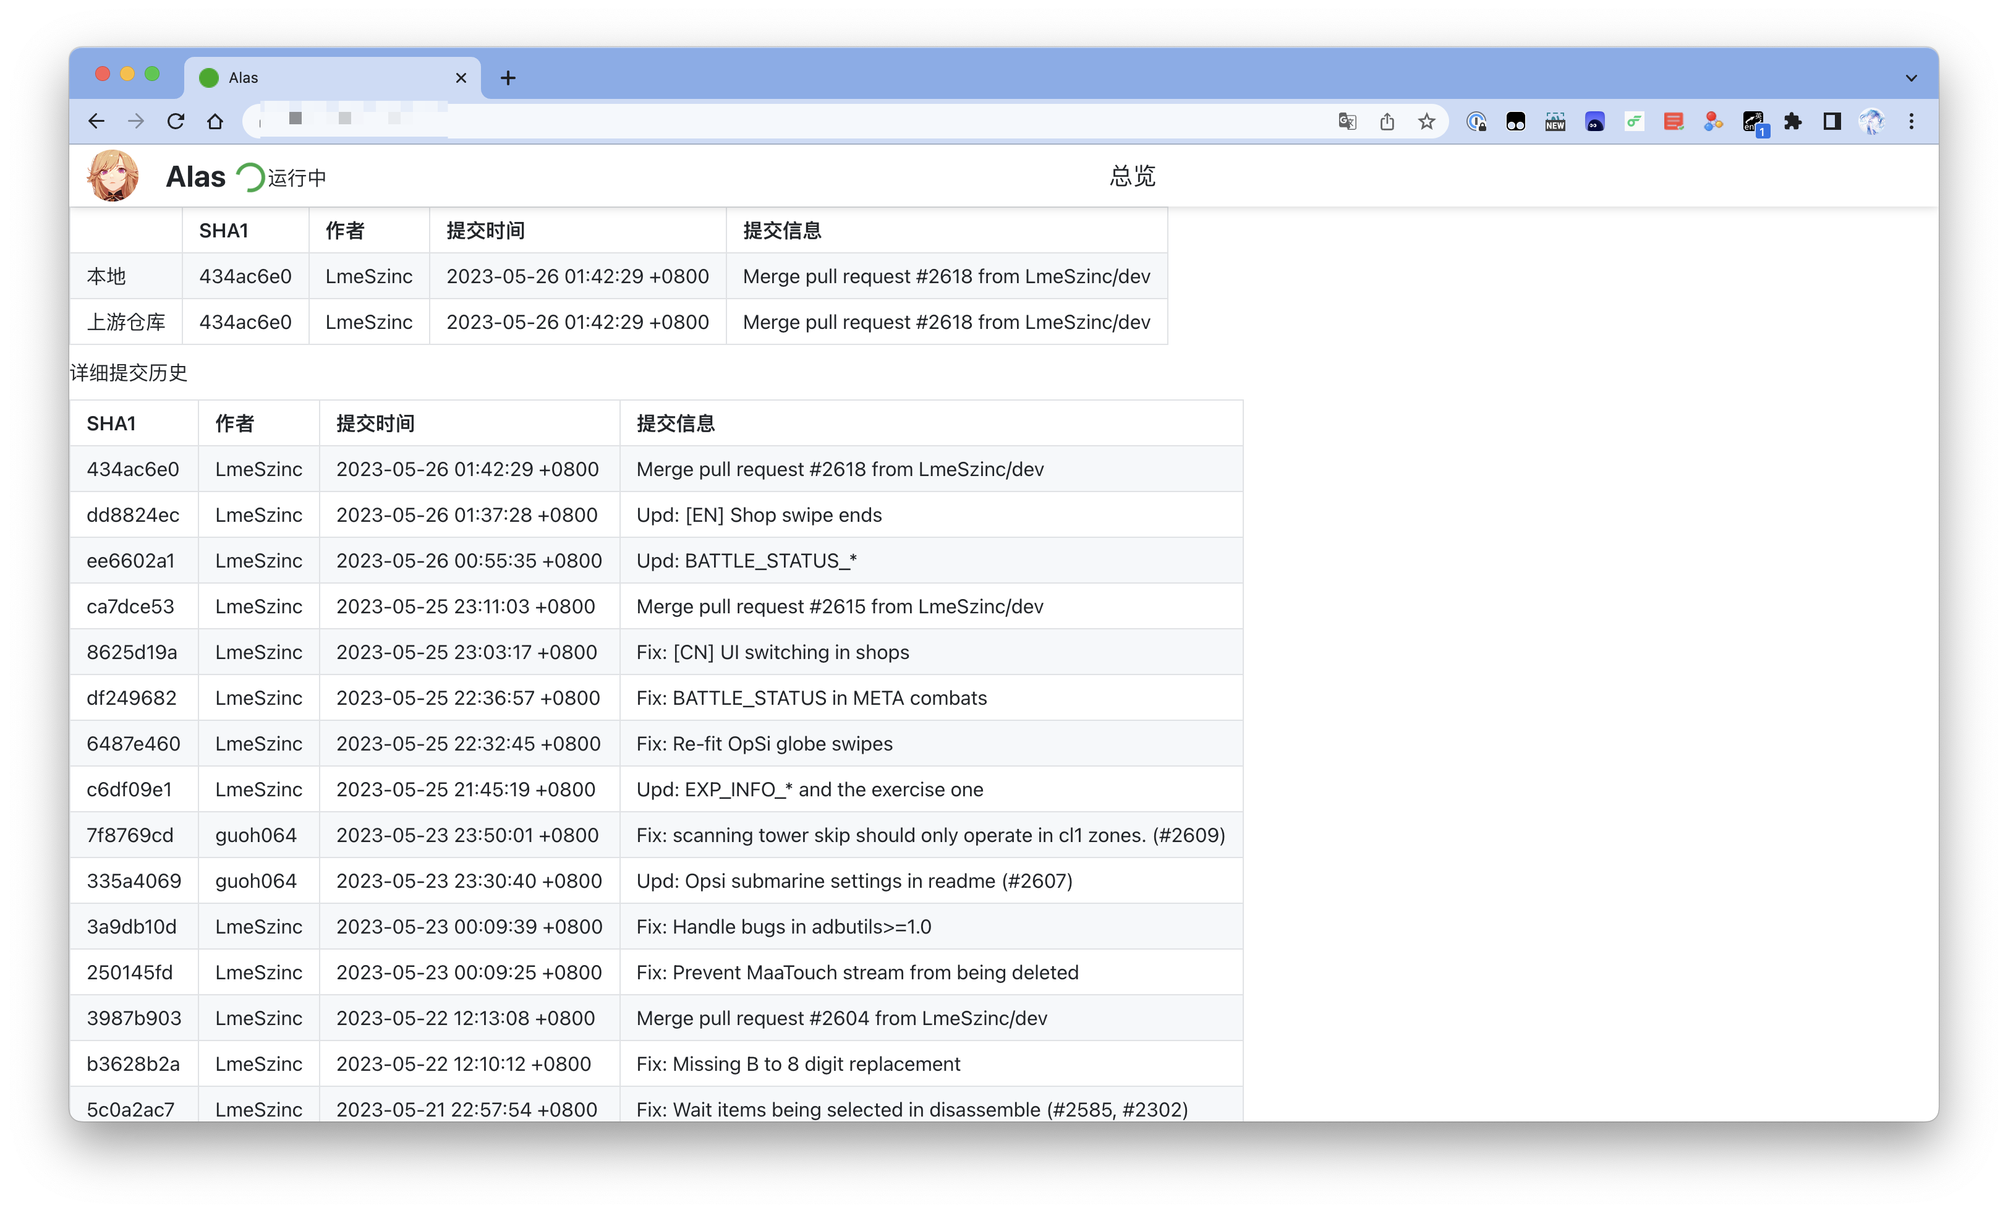Reload the current page
The width and height of the screenshot is (2008, 1213).
pos(176,121)
